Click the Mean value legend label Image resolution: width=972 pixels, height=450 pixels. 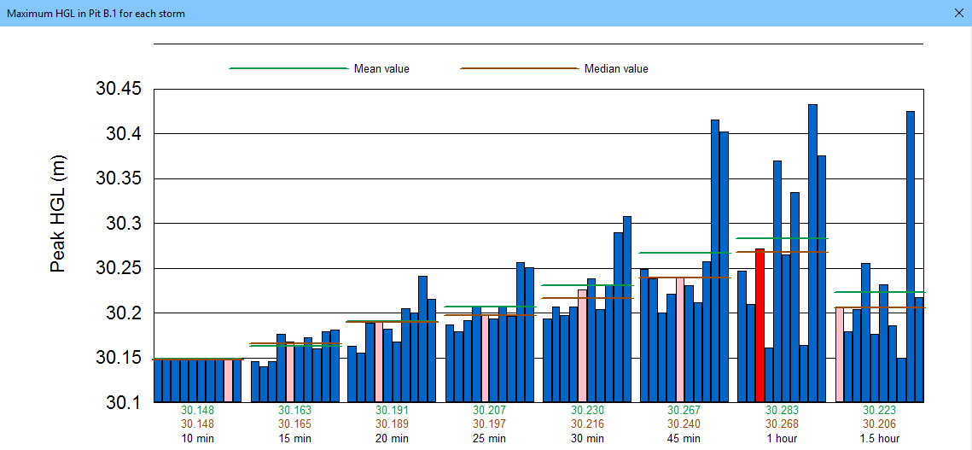click(x=381, y=69)
